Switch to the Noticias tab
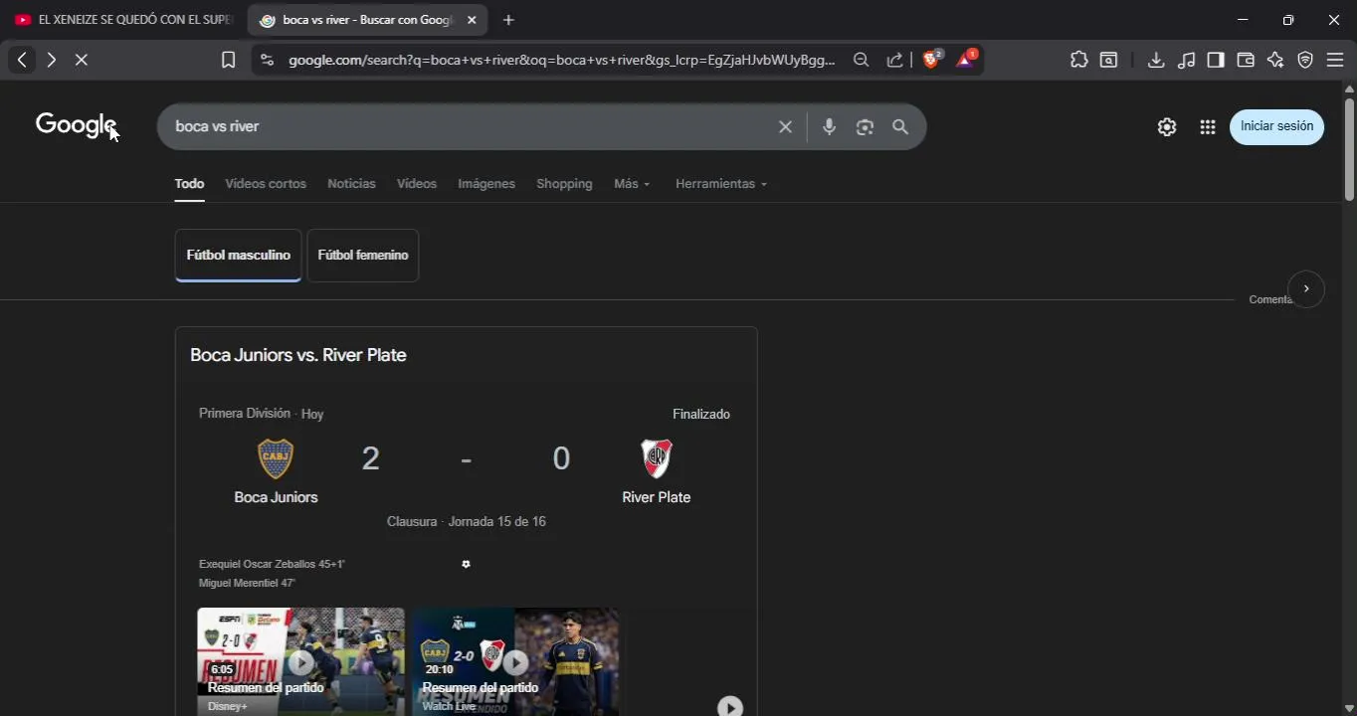 (351, 184)
